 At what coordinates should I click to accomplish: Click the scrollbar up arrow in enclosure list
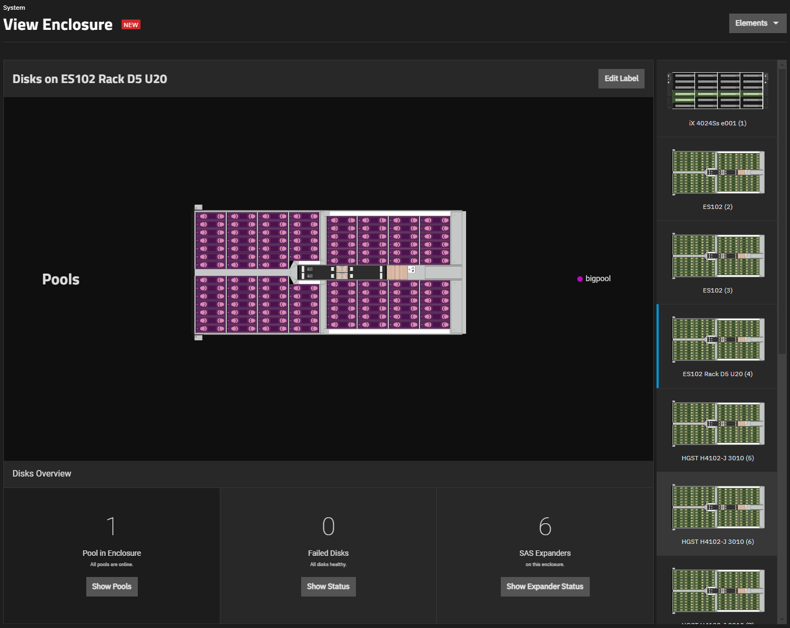coord(782,64)
